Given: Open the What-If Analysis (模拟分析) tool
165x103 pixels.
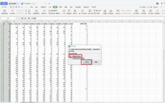Looking at the screenshot, I should 97,11.
